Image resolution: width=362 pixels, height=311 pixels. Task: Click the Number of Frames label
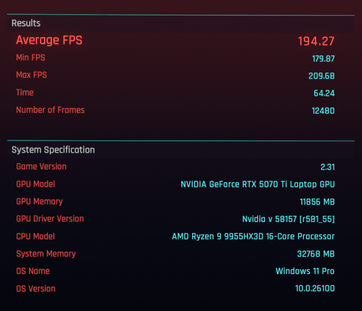pyautogui.click(x=50, y=110)
